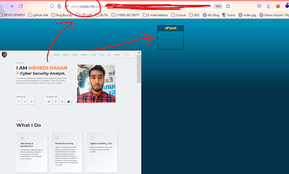Open the index.jpg bookmark
This screenshot has height=174, width=289.
pyautogui.click(x=247, y=15)
